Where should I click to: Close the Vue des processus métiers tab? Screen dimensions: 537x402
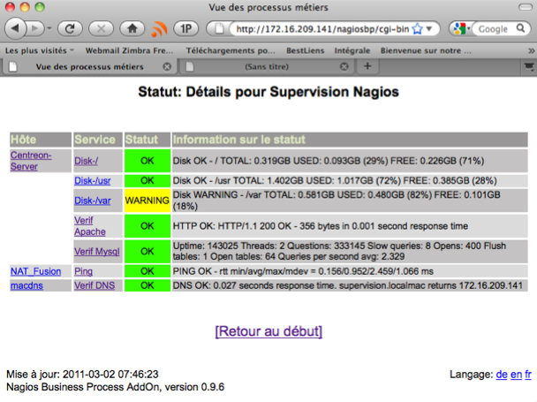[167, 67]
